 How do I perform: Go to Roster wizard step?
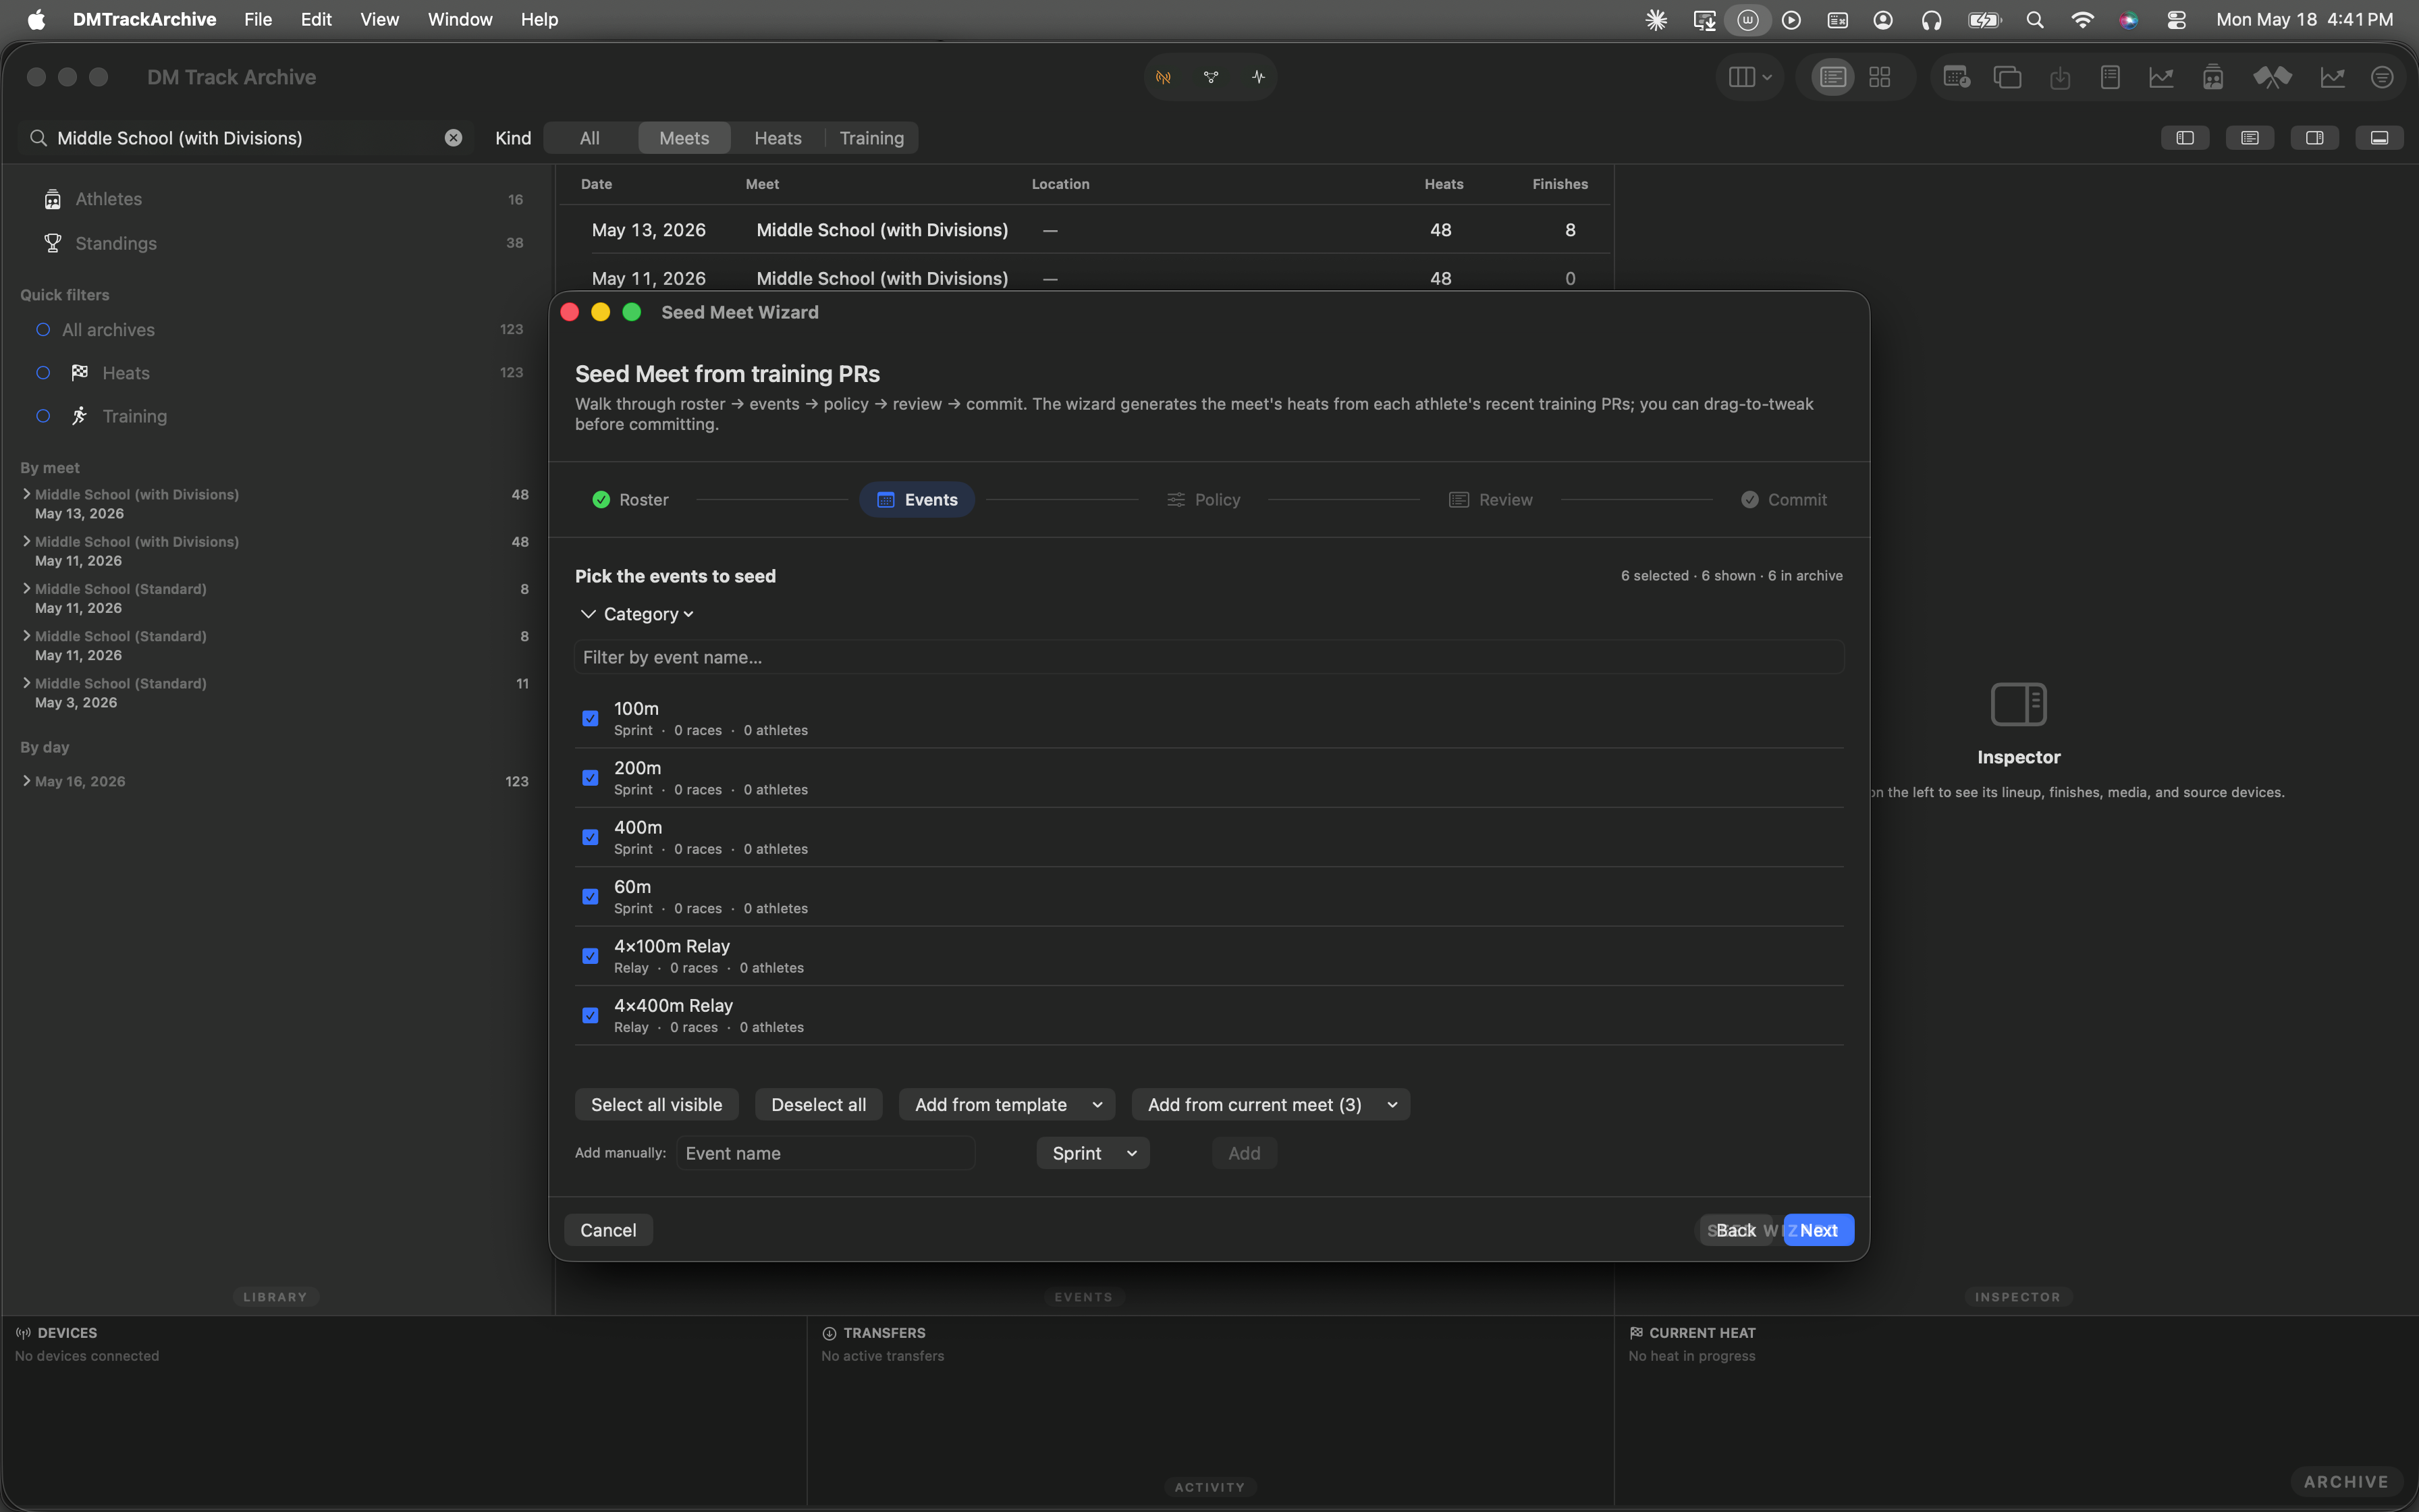pos(630,500)
